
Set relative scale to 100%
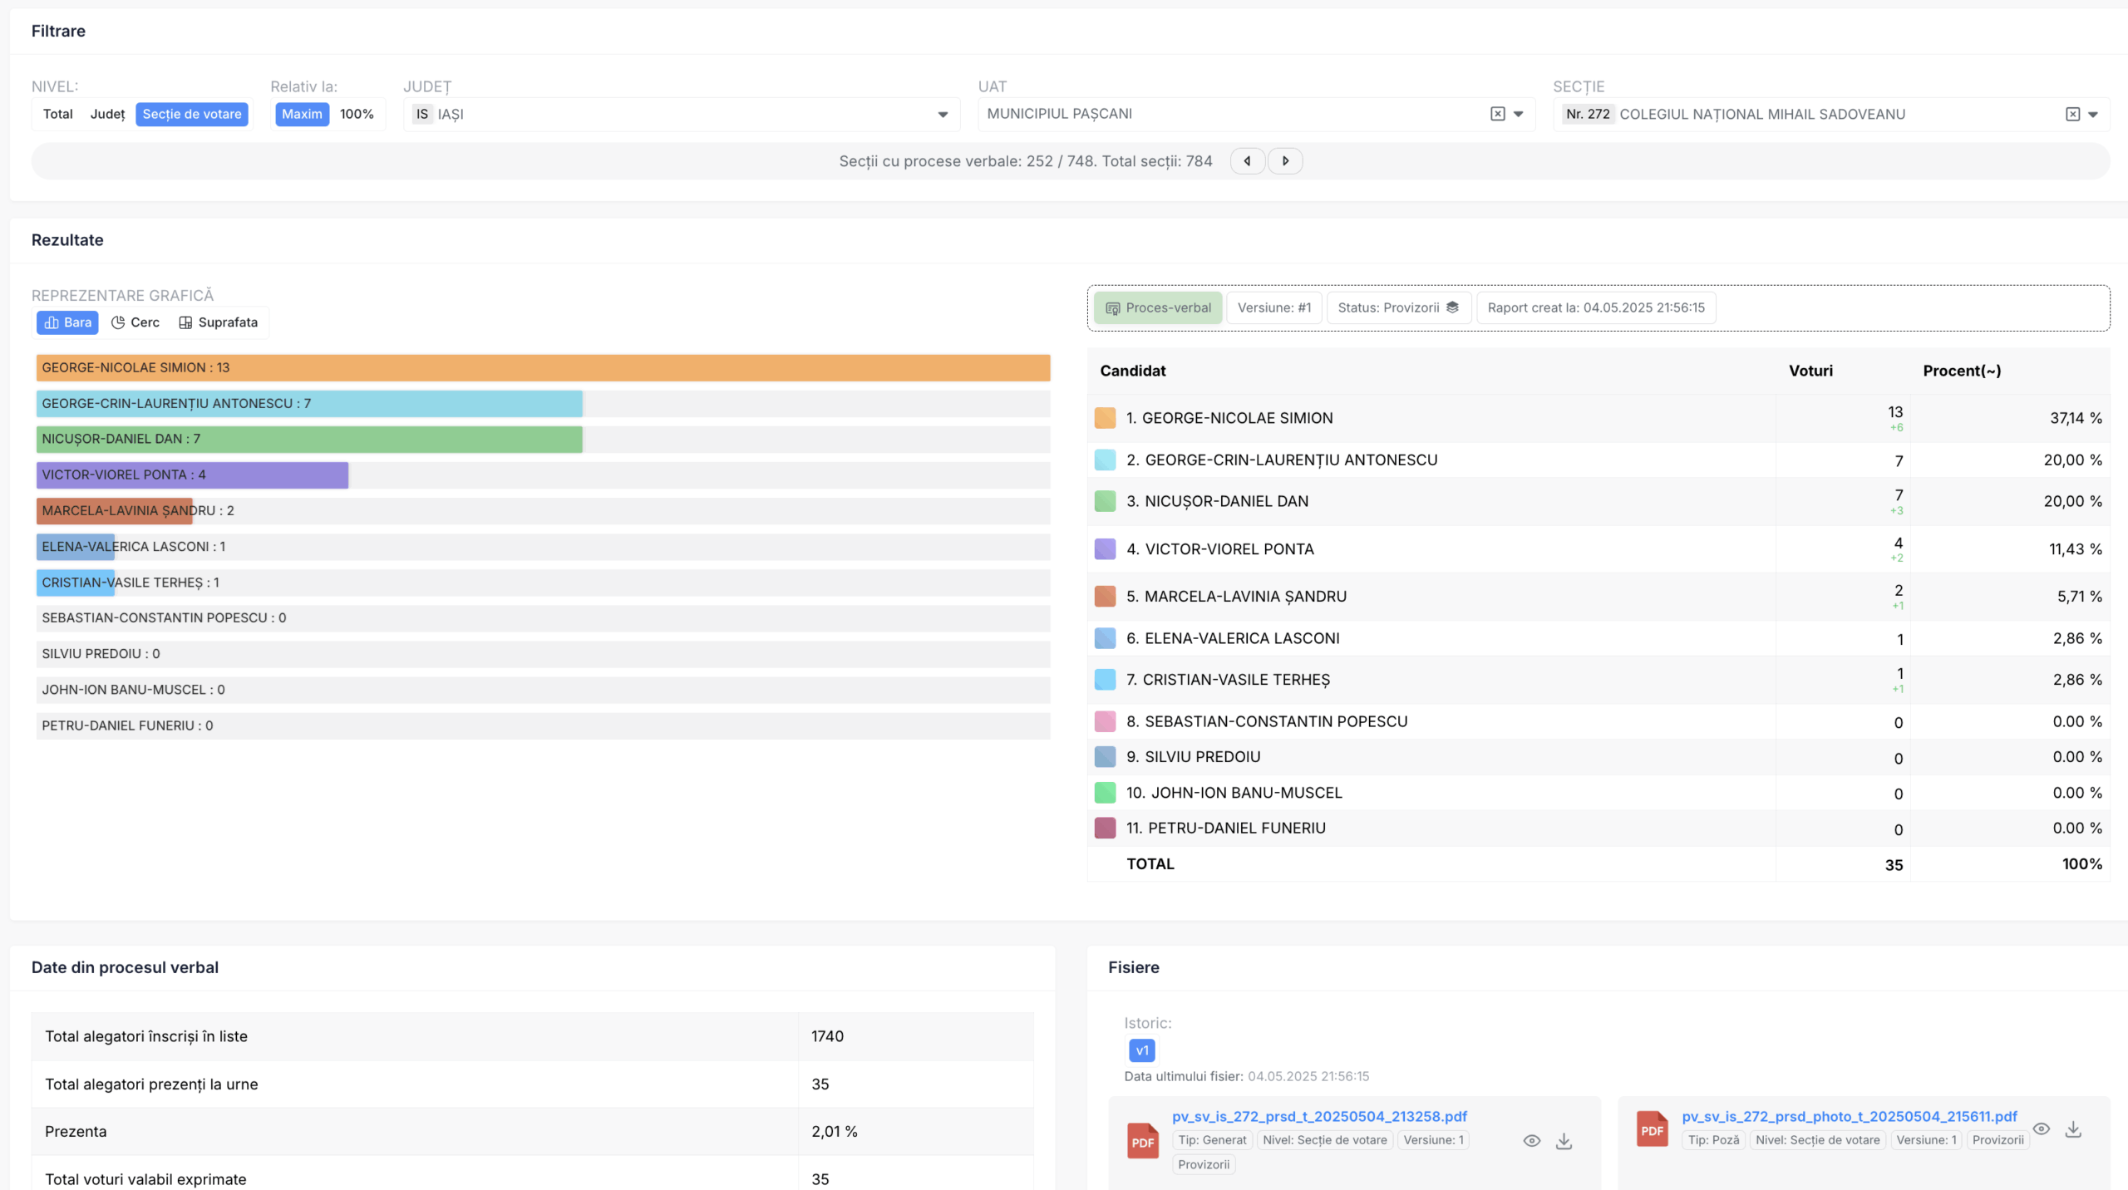point(357,114)
